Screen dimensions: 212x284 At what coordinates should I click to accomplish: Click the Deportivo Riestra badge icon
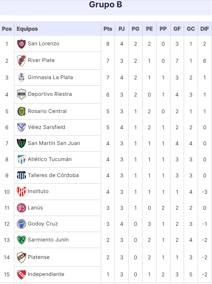21,94
